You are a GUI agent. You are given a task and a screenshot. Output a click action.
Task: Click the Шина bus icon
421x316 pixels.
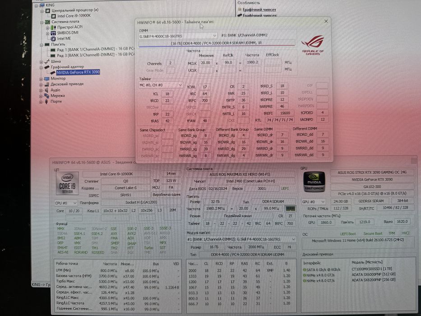[47, 61]
